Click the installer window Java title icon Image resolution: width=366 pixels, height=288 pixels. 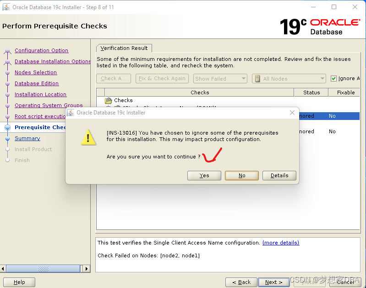pyautogui.click(x=6, y=7)
